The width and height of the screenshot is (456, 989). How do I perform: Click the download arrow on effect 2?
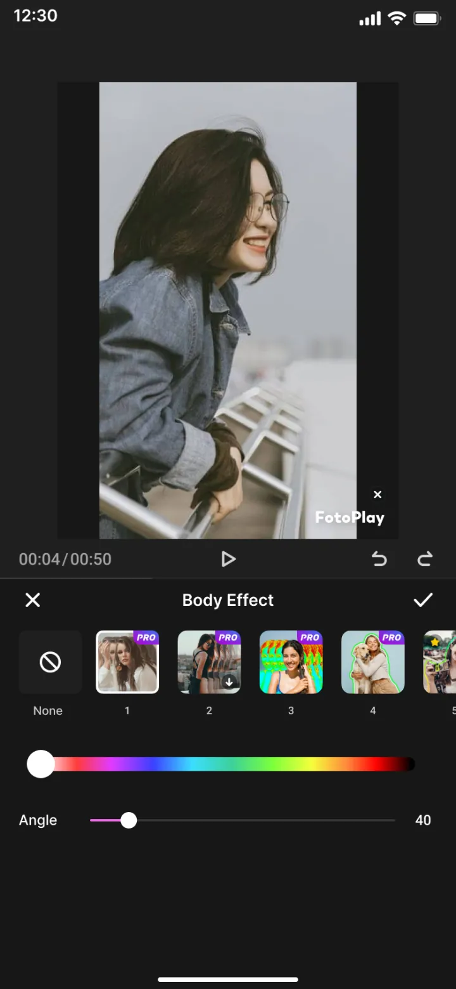[x=230, y=683]
